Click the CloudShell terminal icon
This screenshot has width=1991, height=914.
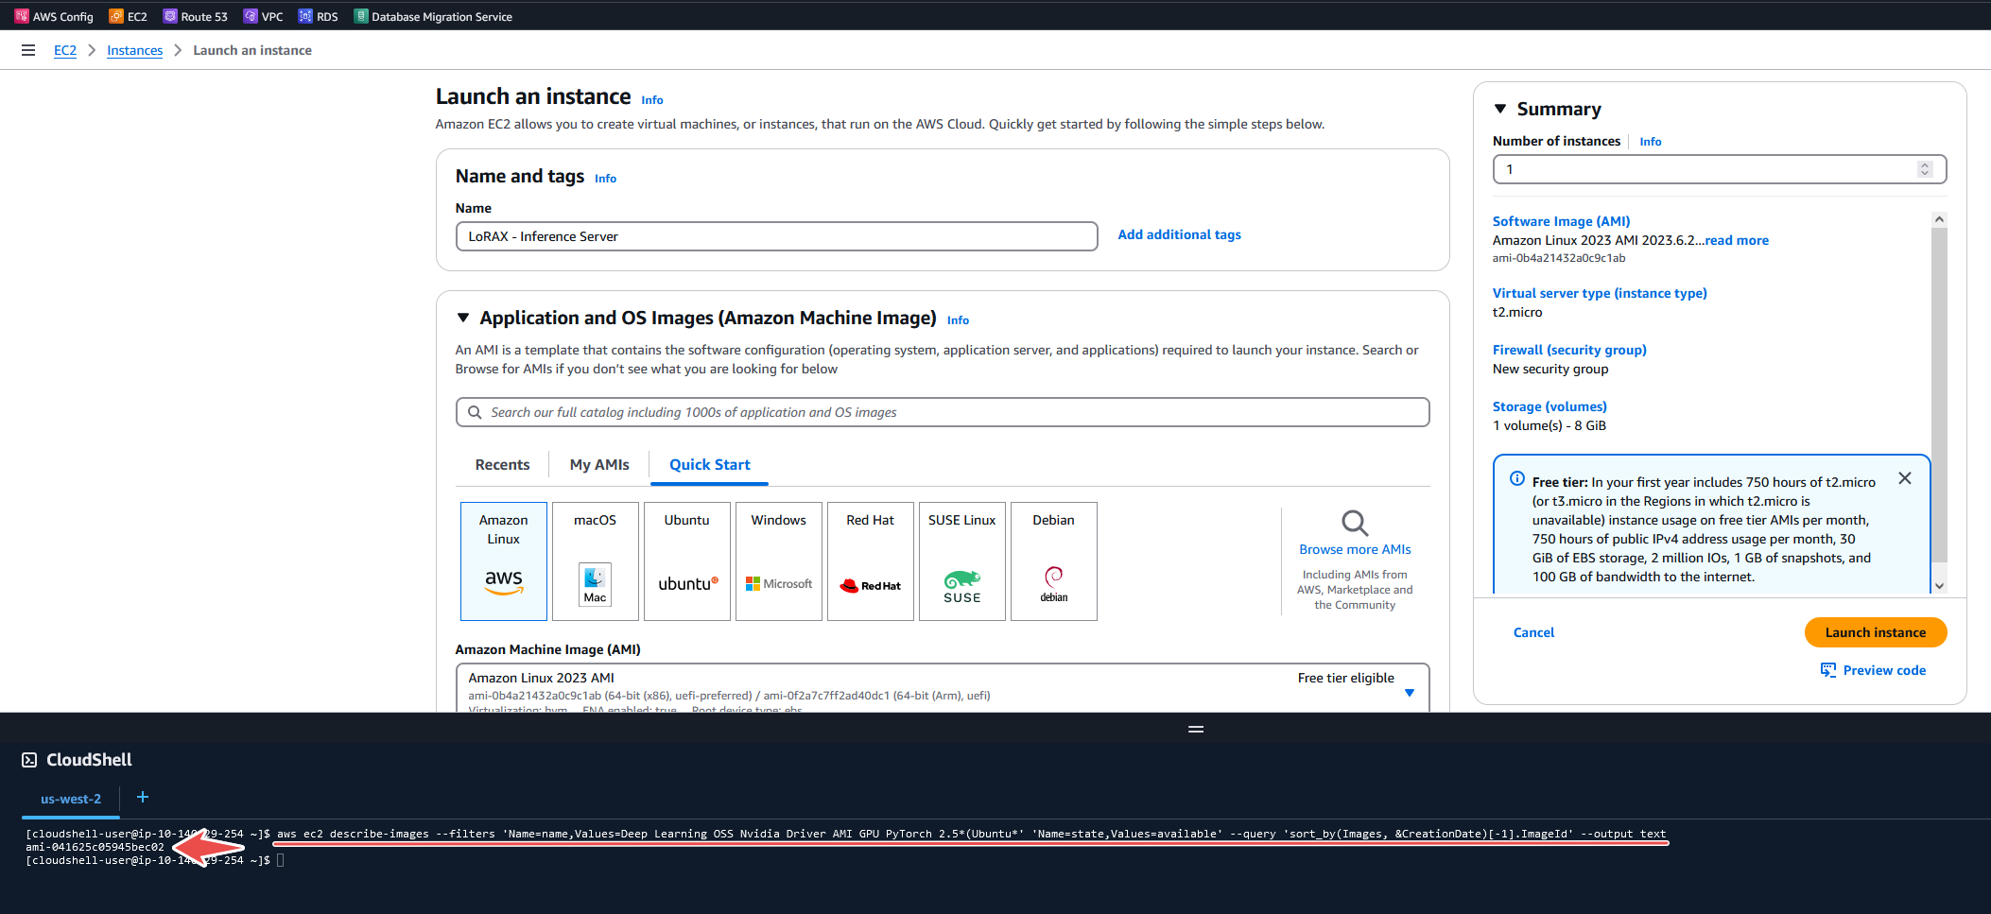29,760
